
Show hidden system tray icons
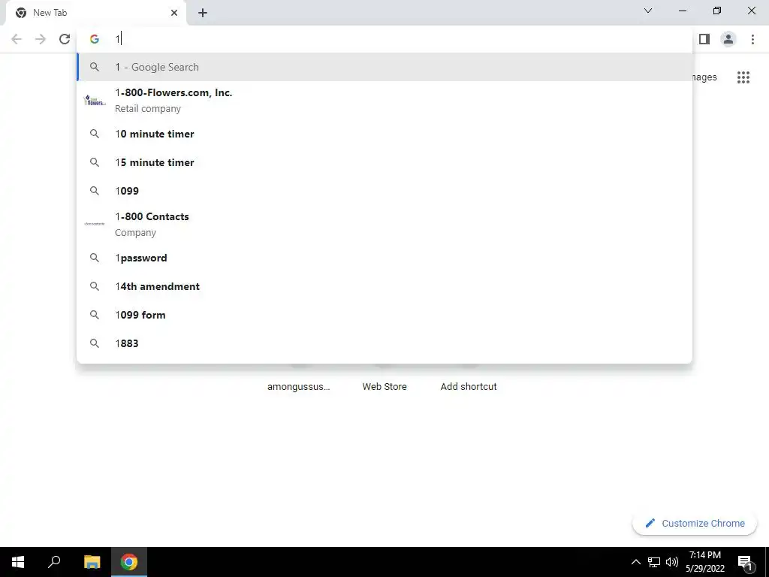pos(635,562)
